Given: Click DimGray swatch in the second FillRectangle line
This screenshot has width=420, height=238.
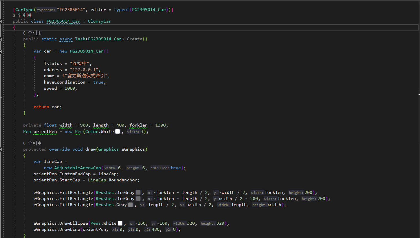Looking at the screenshot, I should pos(138,199).
